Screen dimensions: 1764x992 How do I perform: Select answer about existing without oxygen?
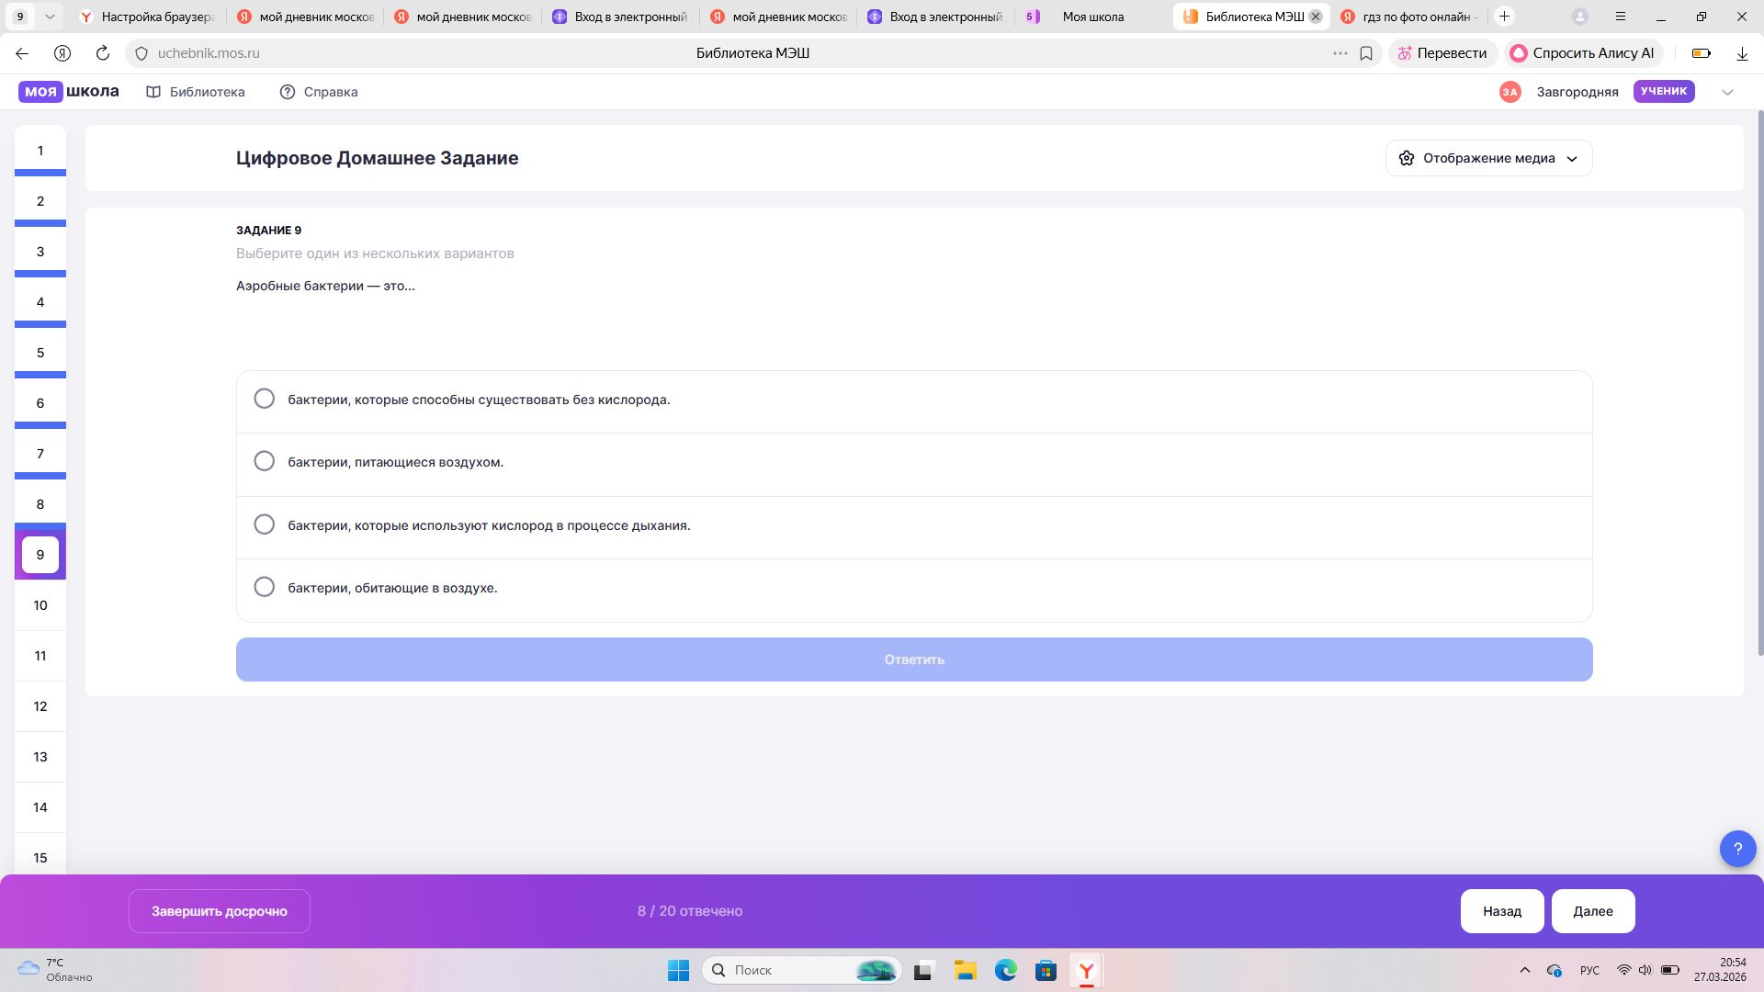click(x=914, y=400)
